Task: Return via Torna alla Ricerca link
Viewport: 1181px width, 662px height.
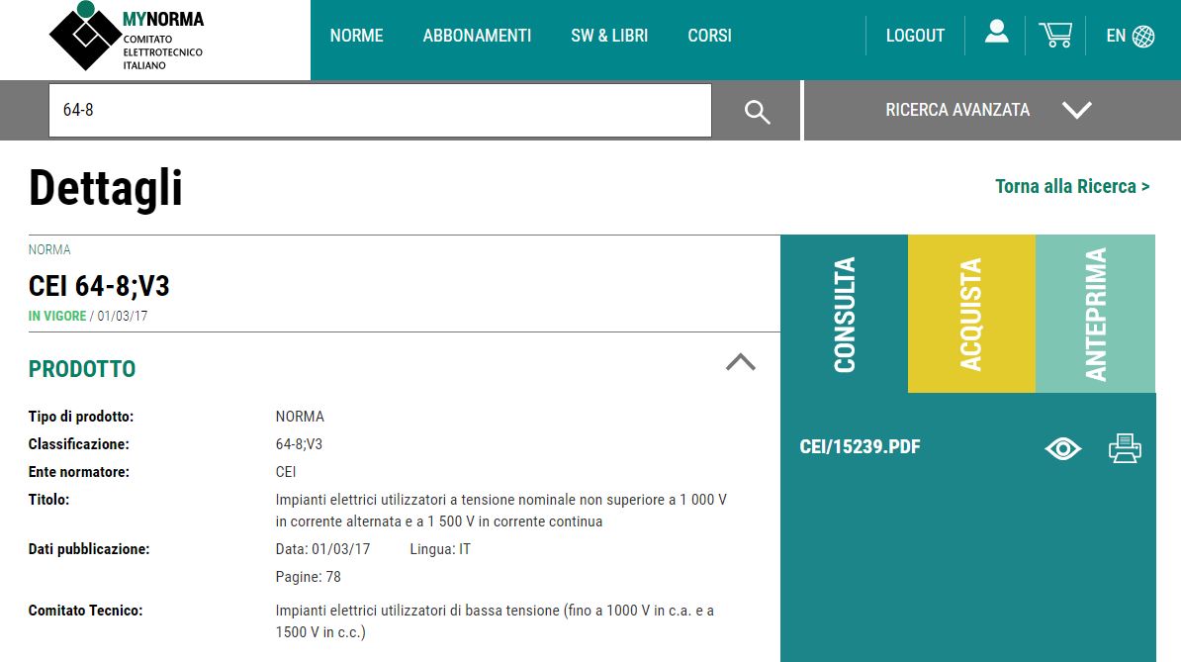Action: [x=1072, y=186]
